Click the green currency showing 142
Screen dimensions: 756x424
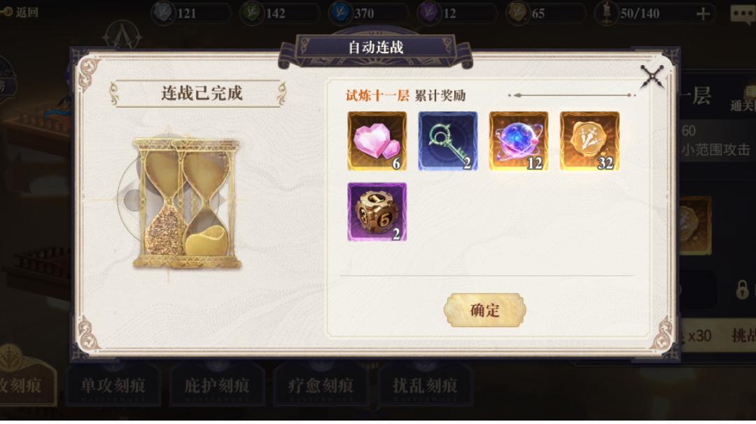[280, 13]
